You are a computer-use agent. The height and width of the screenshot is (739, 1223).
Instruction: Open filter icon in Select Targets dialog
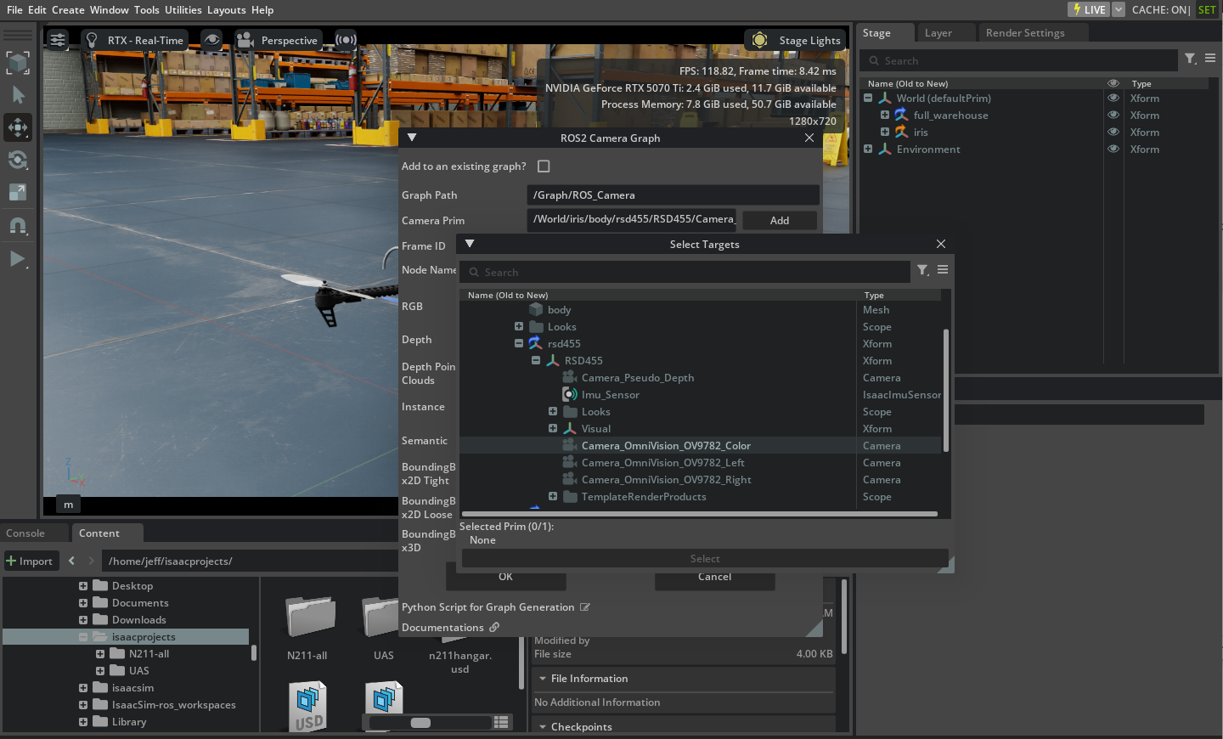[x=923, y=270]
